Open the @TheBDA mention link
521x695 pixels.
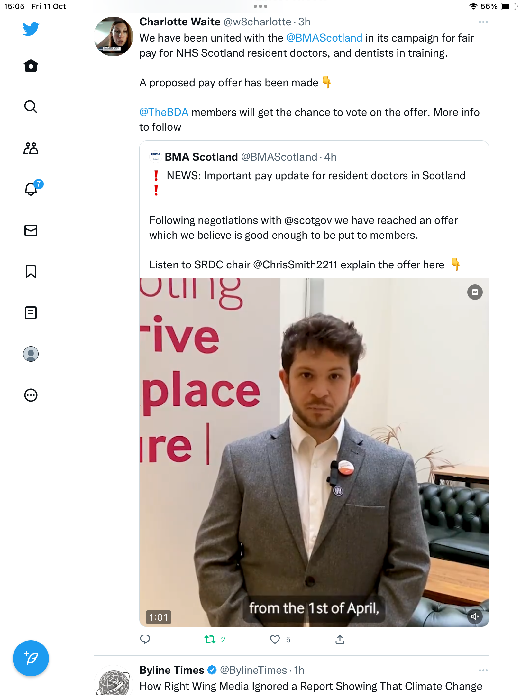pyautogui.click(x=164, y=112)
